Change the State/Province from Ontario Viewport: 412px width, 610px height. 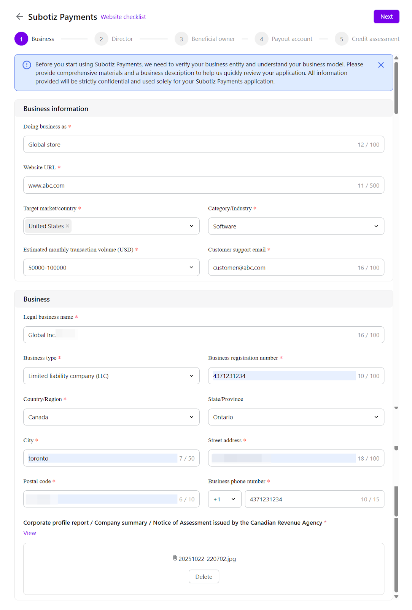[296, 417]
